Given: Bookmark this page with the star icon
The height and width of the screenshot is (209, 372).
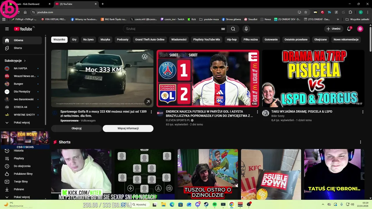Looking at the screenshot, I should 306,12.
